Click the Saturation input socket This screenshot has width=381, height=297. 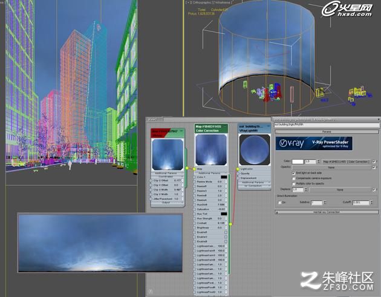pos(194,209)
